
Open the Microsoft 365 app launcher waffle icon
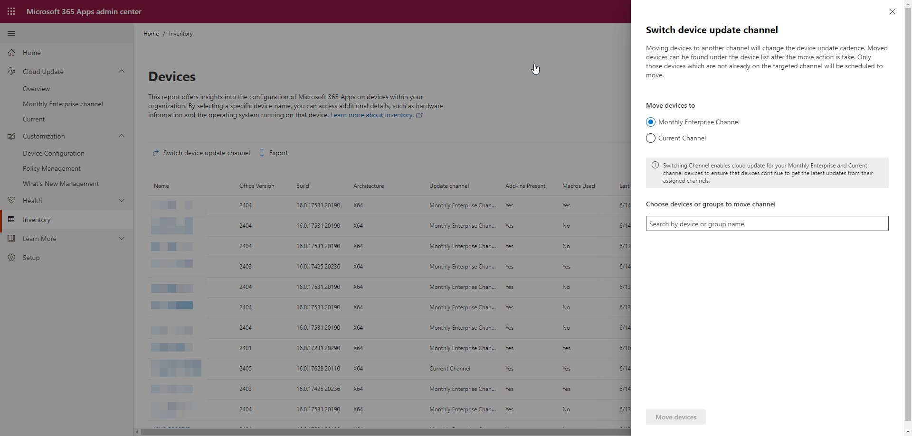[x=11, y=11]
